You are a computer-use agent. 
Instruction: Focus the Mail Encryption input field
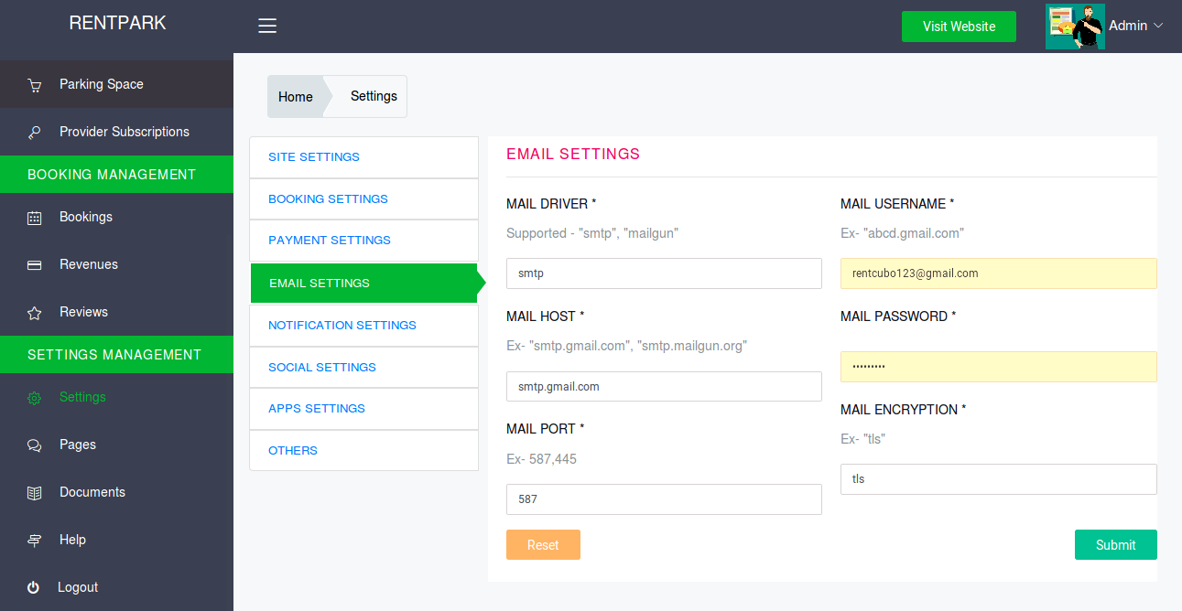(999, 479)
